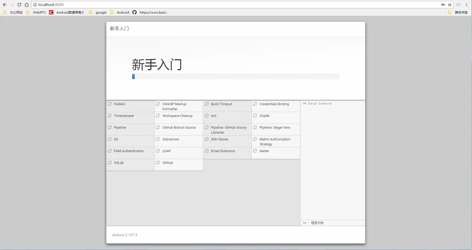Screen dimensions: 472x250
Task: Select the Mailer plugin label
Action: (264, 151)
